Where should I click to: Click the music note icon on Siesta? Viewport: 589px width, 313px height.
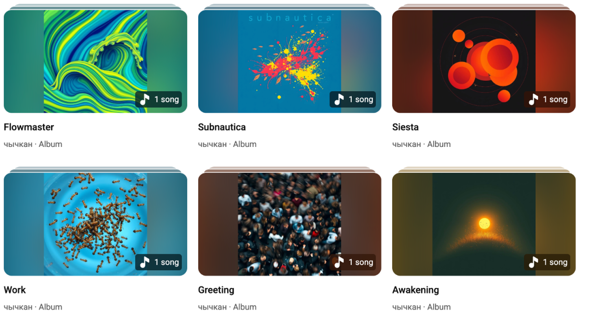[533, 100]
